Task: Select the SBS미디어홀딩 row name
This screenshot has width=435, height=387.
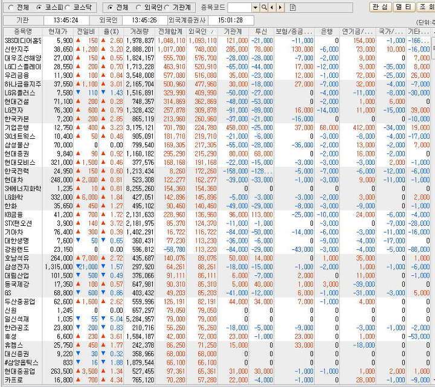Action: tap(23, 40)
